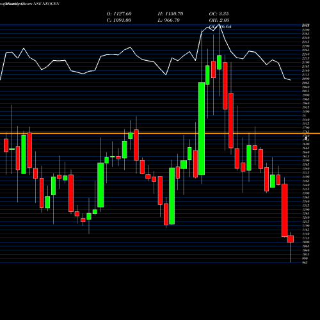320x320 pixels.
Task: Click the 1315 price axis label
Action: tap(306, 205)
